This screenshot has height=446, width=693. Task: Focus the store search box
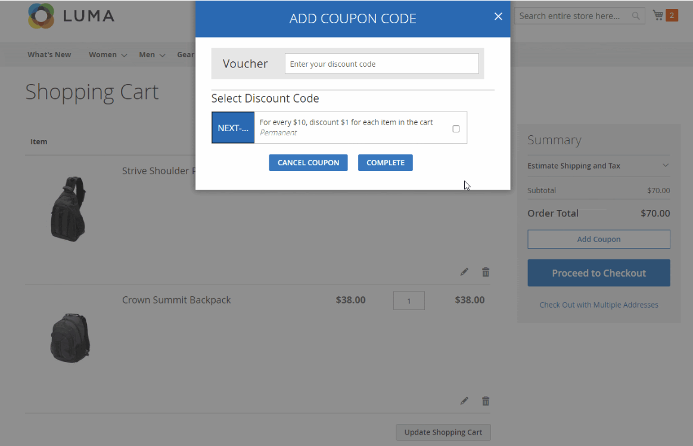pyautogui.click(x=579, y=16)
